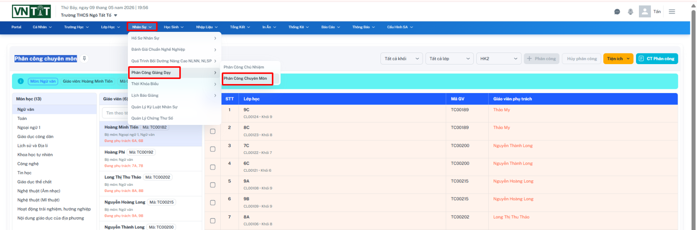697x230 pixels.
Task: Open the Tổng Kết menu
Action: (x=240, y=27)
